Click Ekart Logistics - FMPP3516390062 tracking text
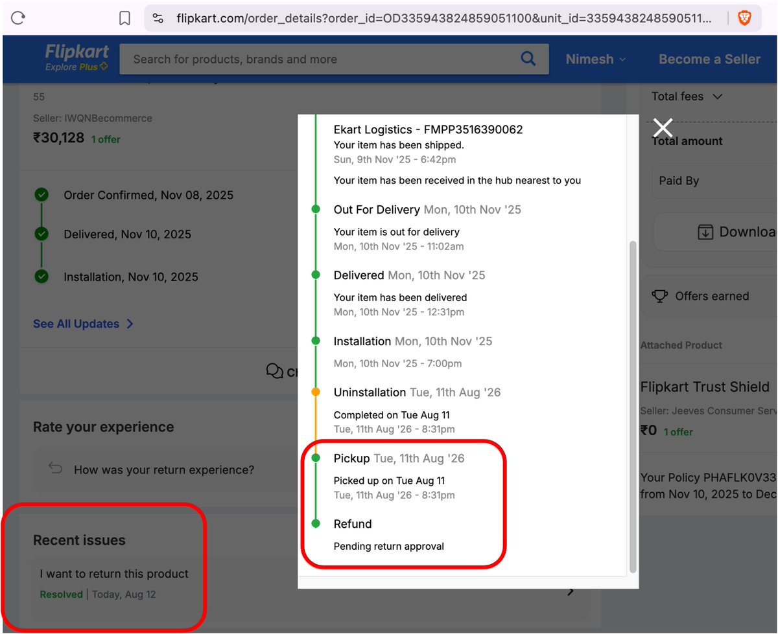The image size is (778, 634). coord(428,130)
